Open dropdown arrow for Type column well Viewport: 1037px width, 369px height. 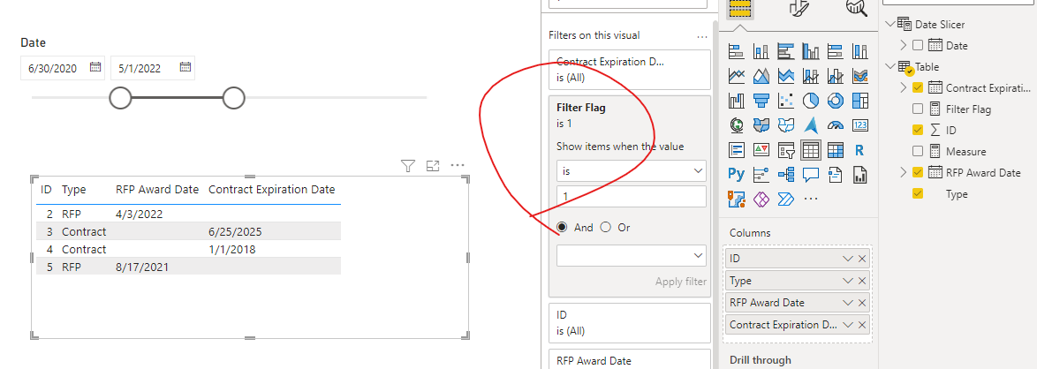[848, 281]
